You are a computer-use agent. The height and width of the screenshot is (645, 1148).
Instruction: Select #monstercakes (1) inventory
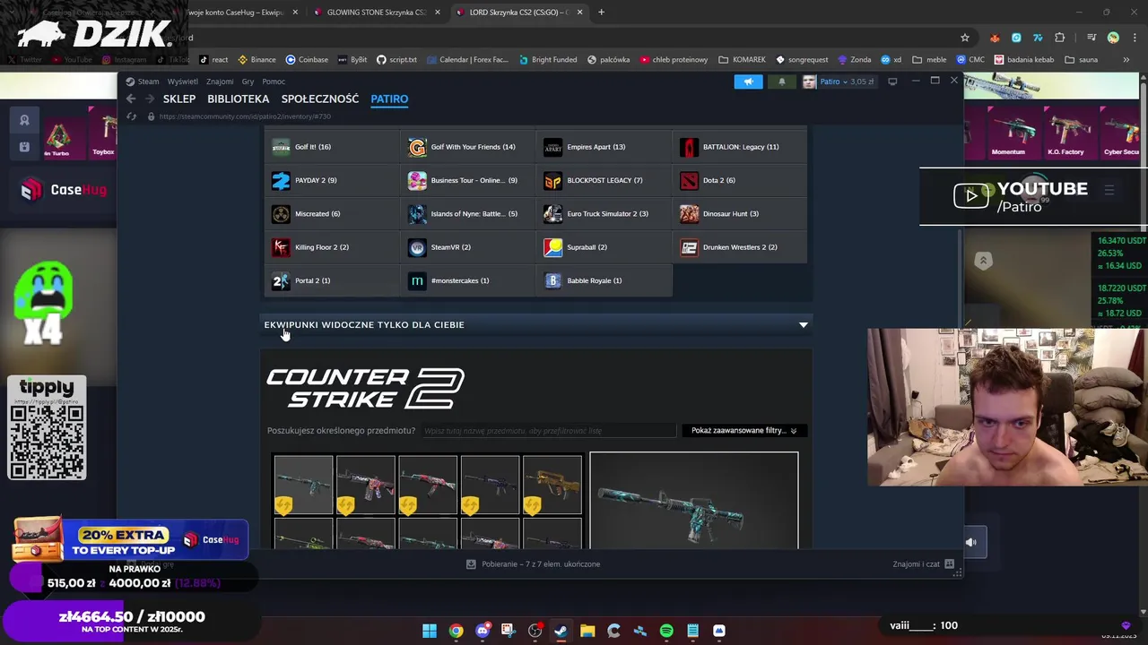point(468,280)
